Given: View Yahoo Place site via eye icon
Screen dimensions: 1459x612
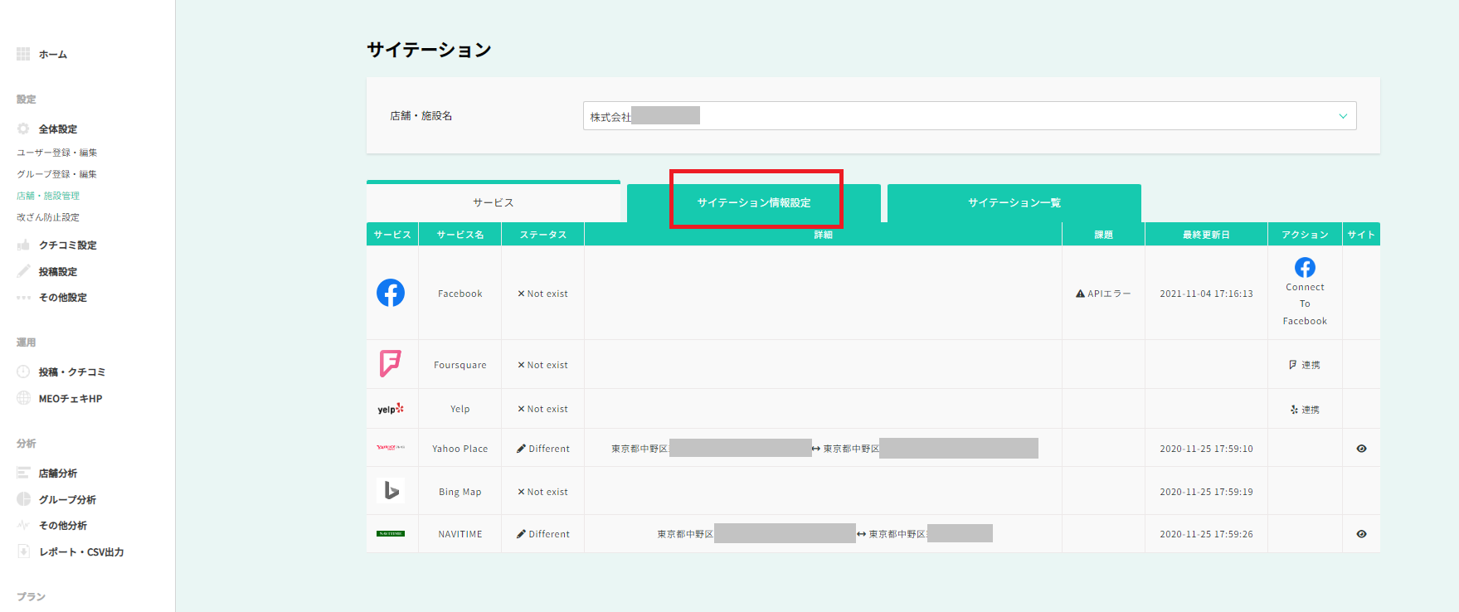Looking at the screenshot, I should [1361, 449].
